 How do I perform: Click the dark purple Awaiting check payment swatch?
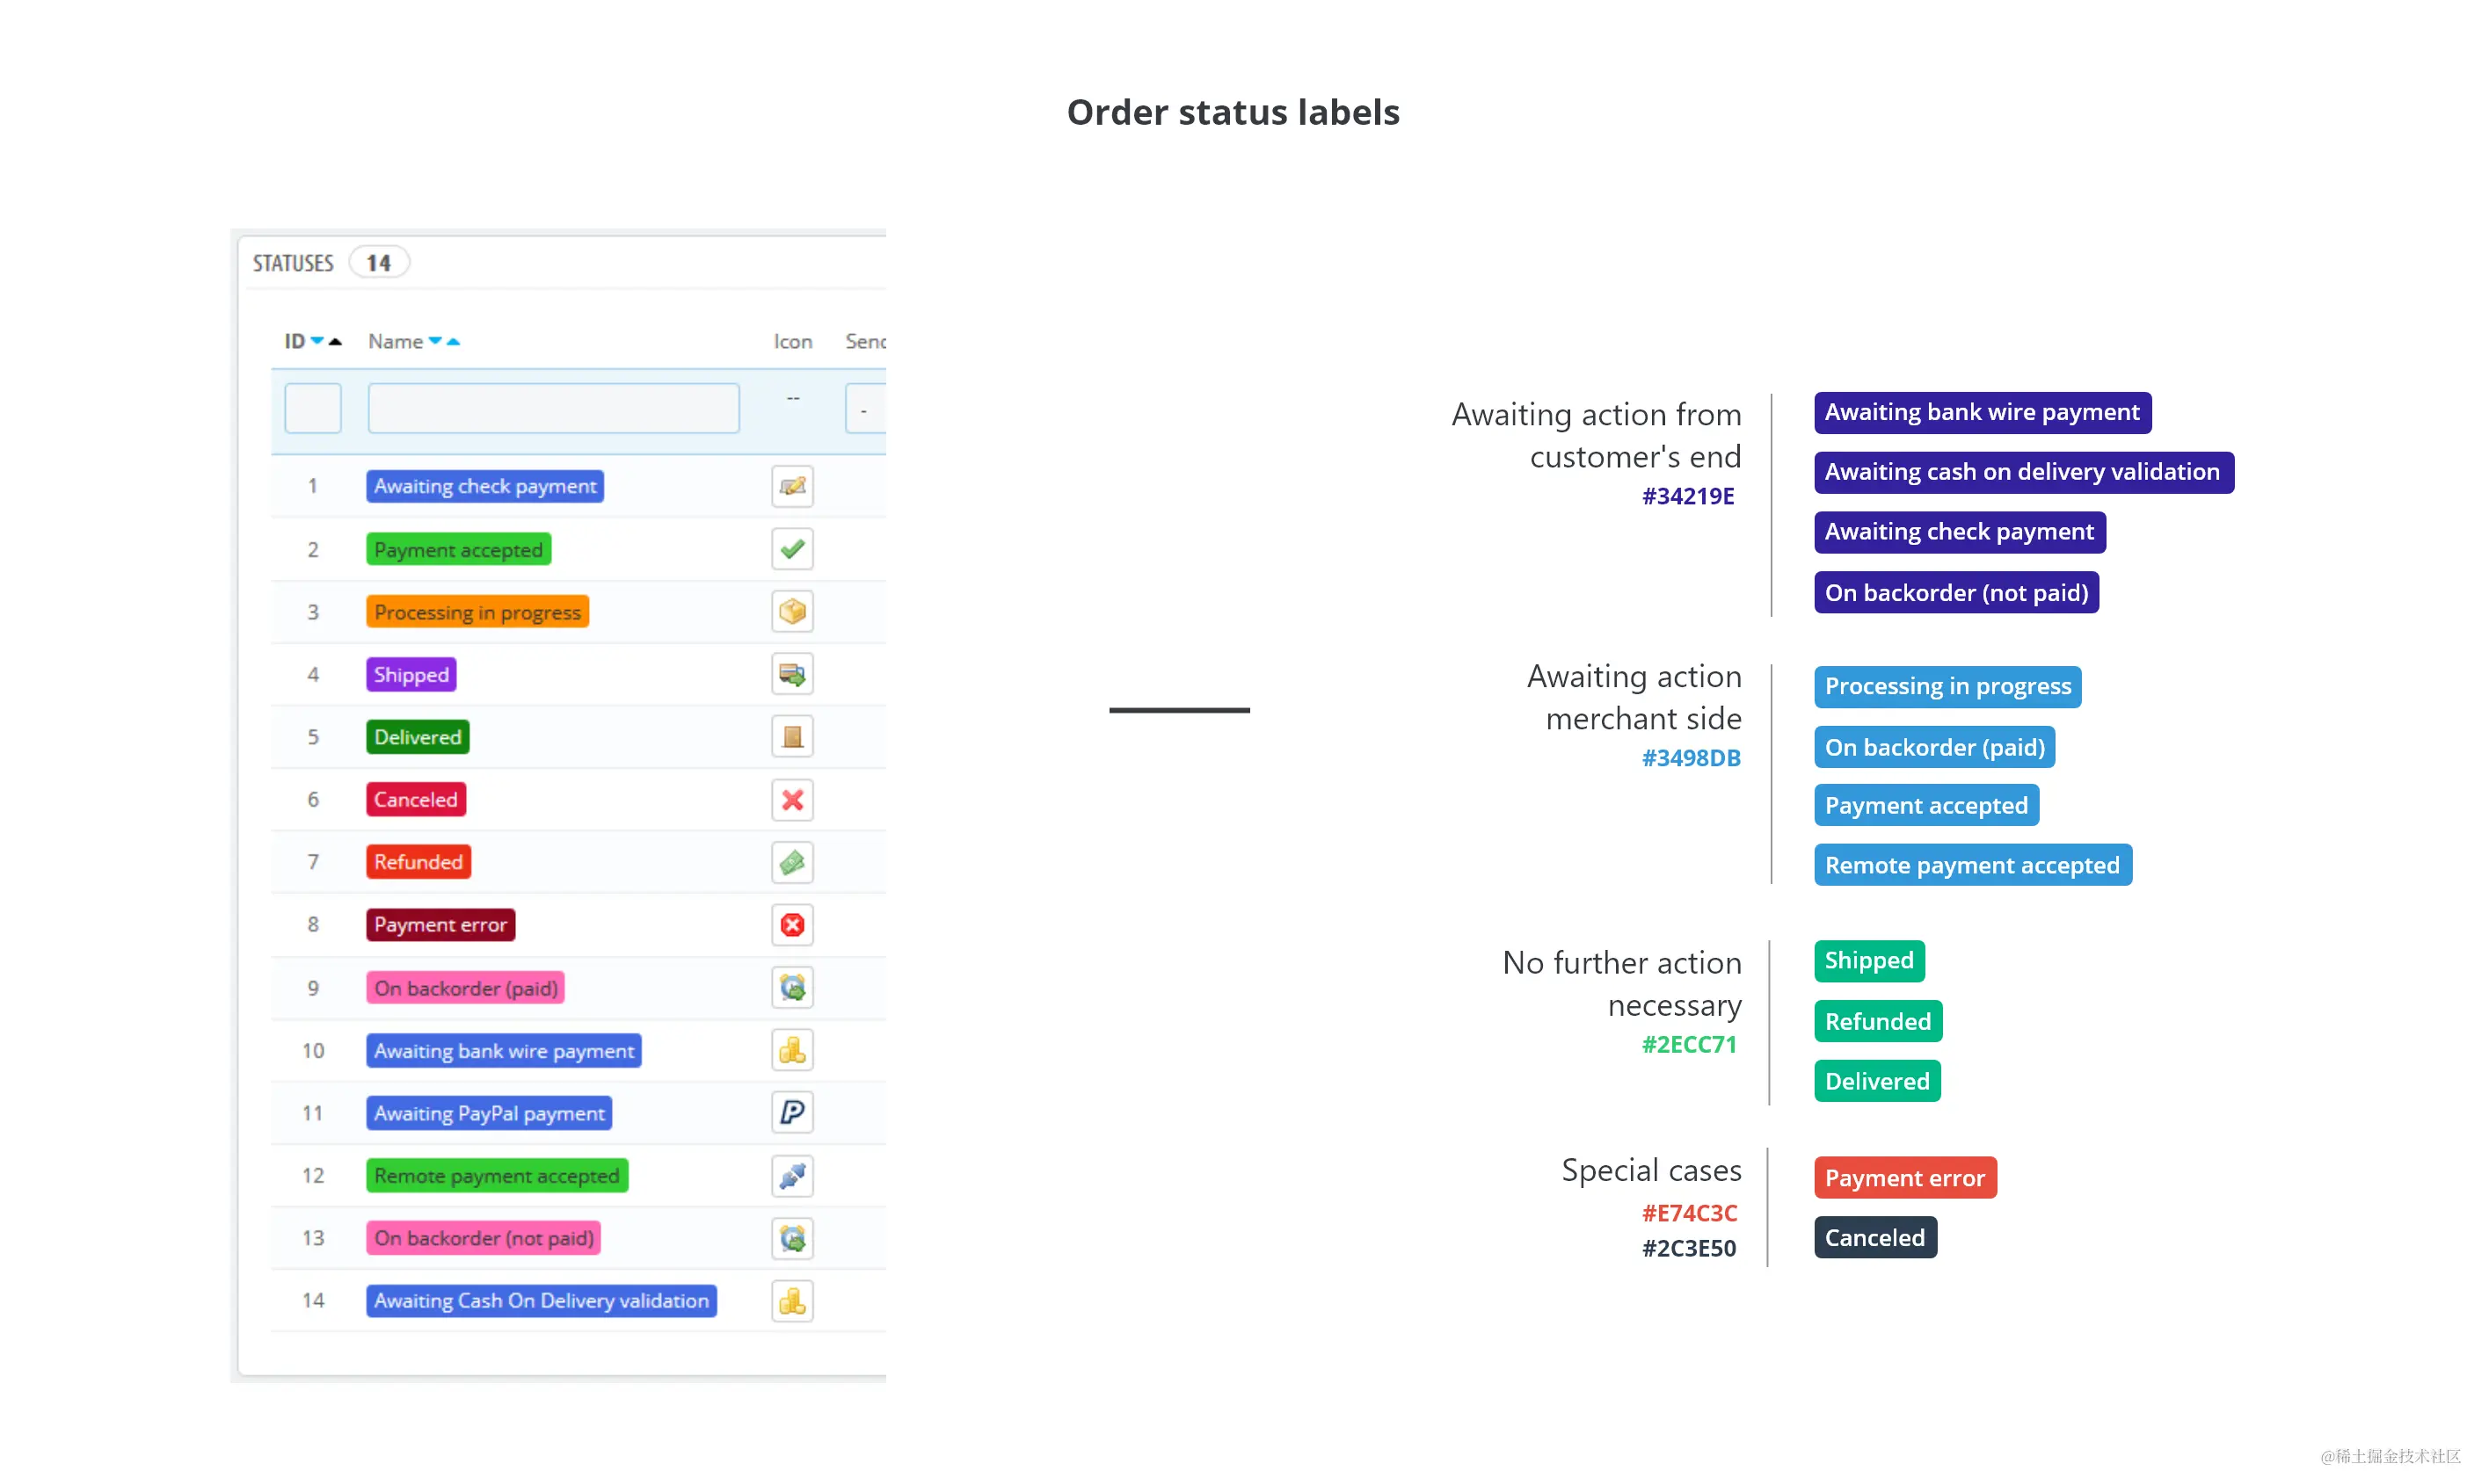1958,533
